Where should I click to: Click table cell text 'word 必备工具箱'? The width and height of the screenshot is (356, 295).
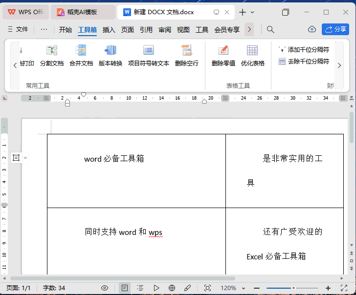(x=114, y=159)
